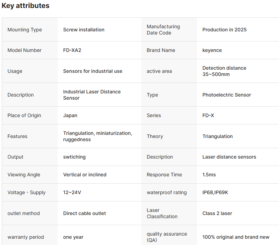Select the Vertical or inclined viewing angle

click(85, 175)
